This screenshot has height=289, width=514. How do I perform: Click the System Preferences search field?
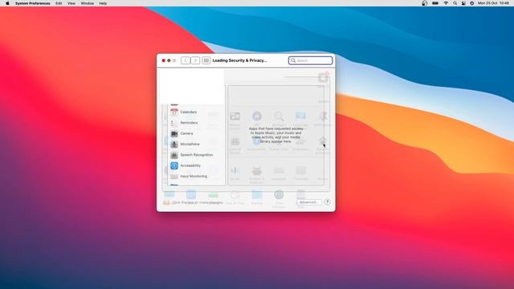pyautogui.click(x=311, y=61)
